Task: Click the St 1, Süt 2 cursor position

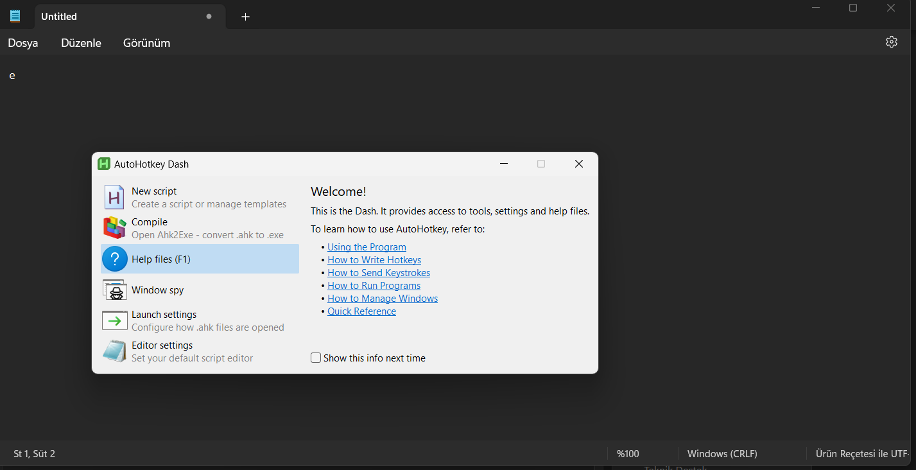Action: [x=34, y=454]
